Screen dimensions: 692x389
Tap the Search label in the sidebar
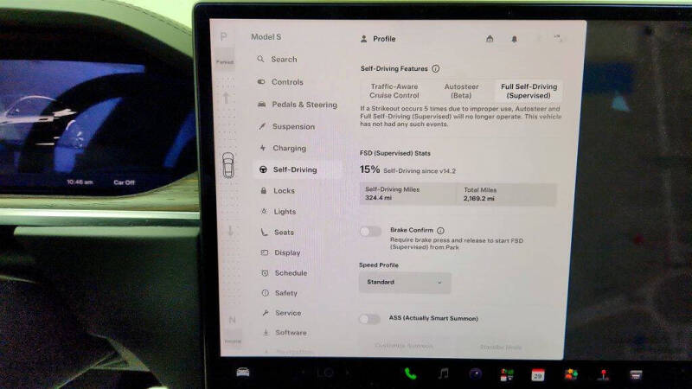pos(284,59)
